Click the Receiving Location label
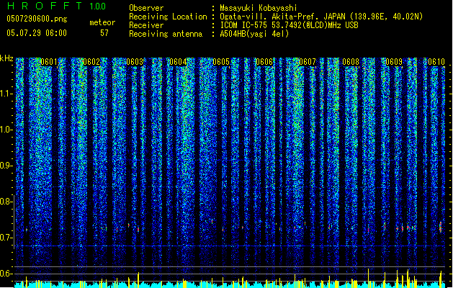The width and height of the screenshot is (453, 288). pyautogui.click(x=168, y=17)
